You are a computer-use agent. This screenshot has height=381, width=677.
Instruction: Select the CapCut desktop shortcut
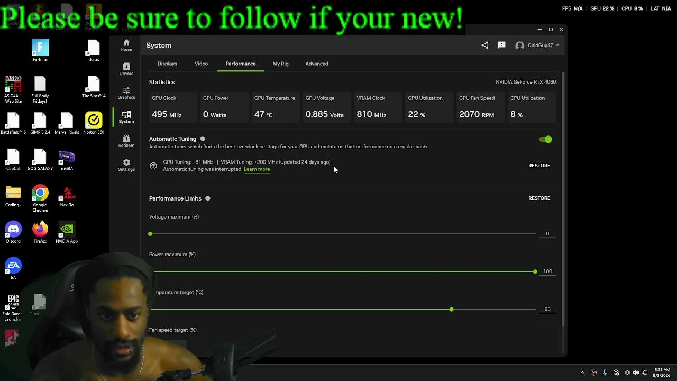(13, 160)
